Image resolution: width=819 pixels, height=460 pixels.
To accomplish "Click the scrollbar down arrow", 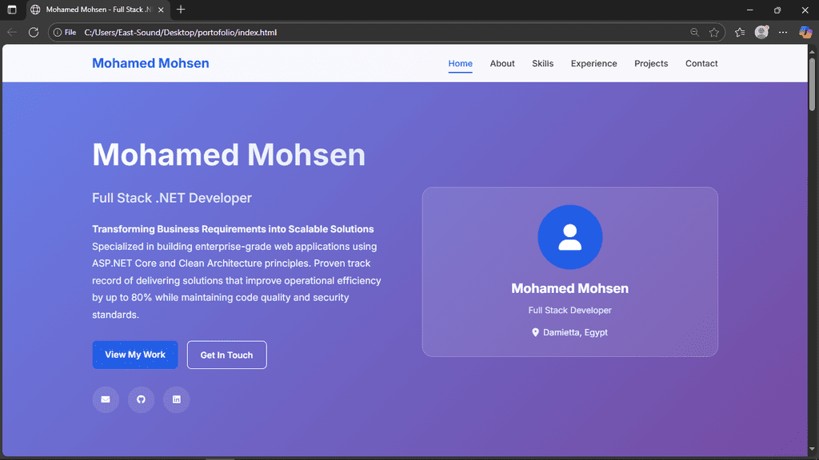I will click(x=812, y=449).
